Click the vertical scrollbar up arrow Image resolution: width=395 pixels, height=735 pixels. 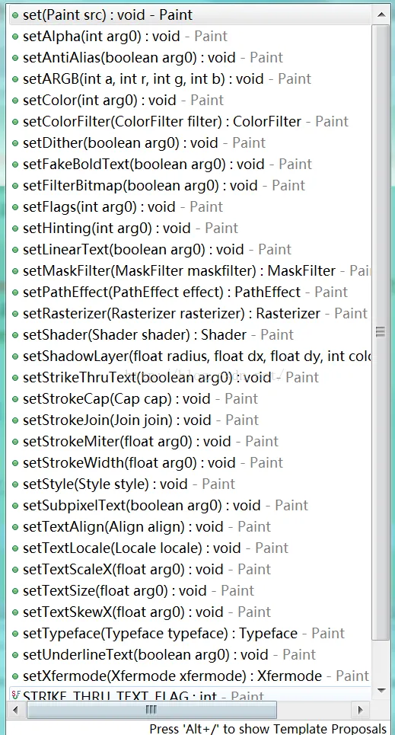tap(381, 15)
